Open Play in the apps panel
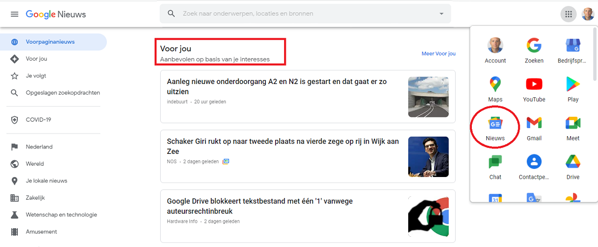598x247 pixels. (573, 89)
